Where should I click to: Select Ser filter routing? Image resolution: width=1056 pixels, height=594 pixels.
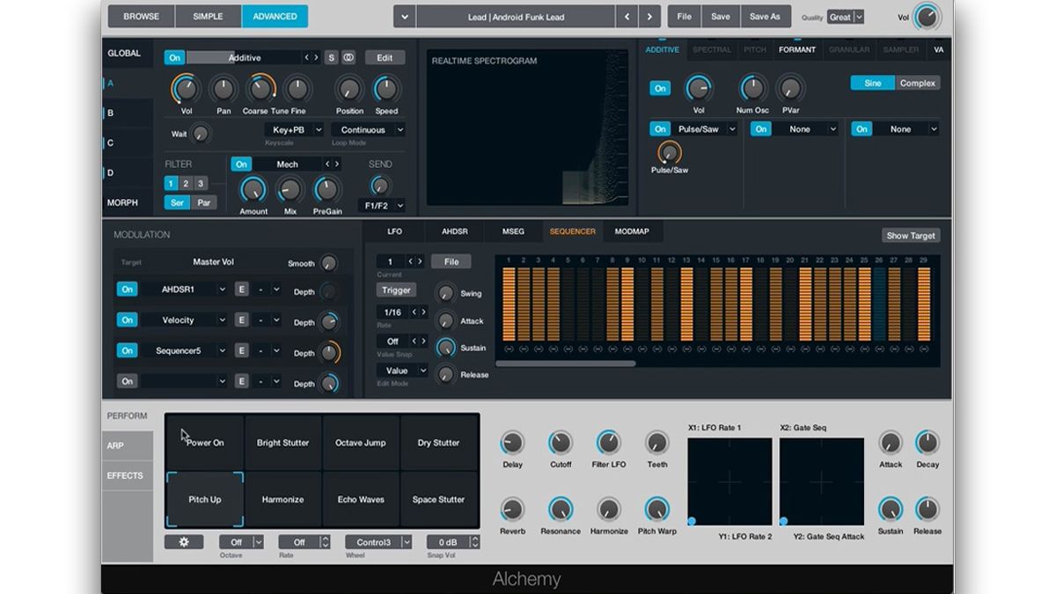click(x=178, y=202)
